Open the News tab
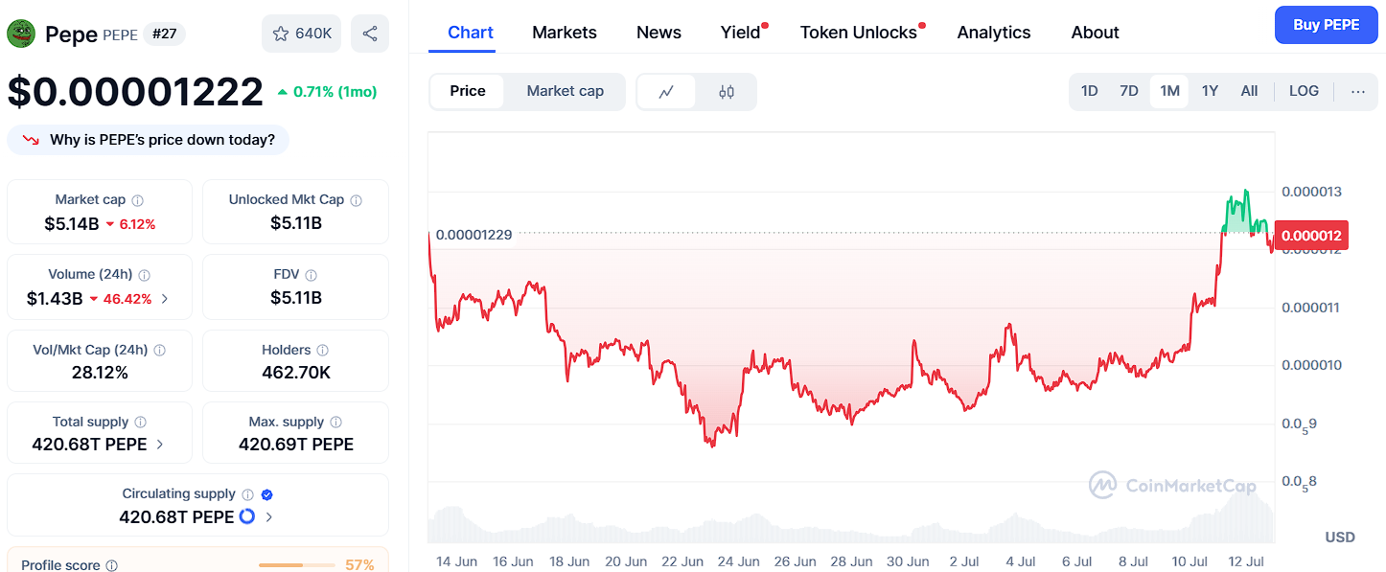Image resolution: width=1386 pixels, height=572 pixels. [x=658, y=33]
